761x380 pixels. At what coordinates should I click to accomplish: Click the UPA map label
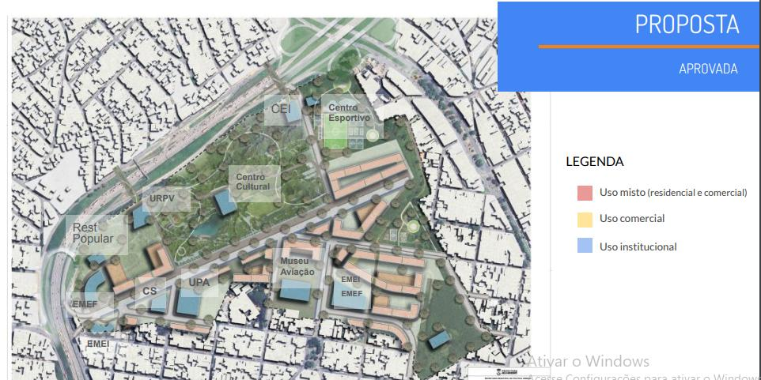coord(197,282)
